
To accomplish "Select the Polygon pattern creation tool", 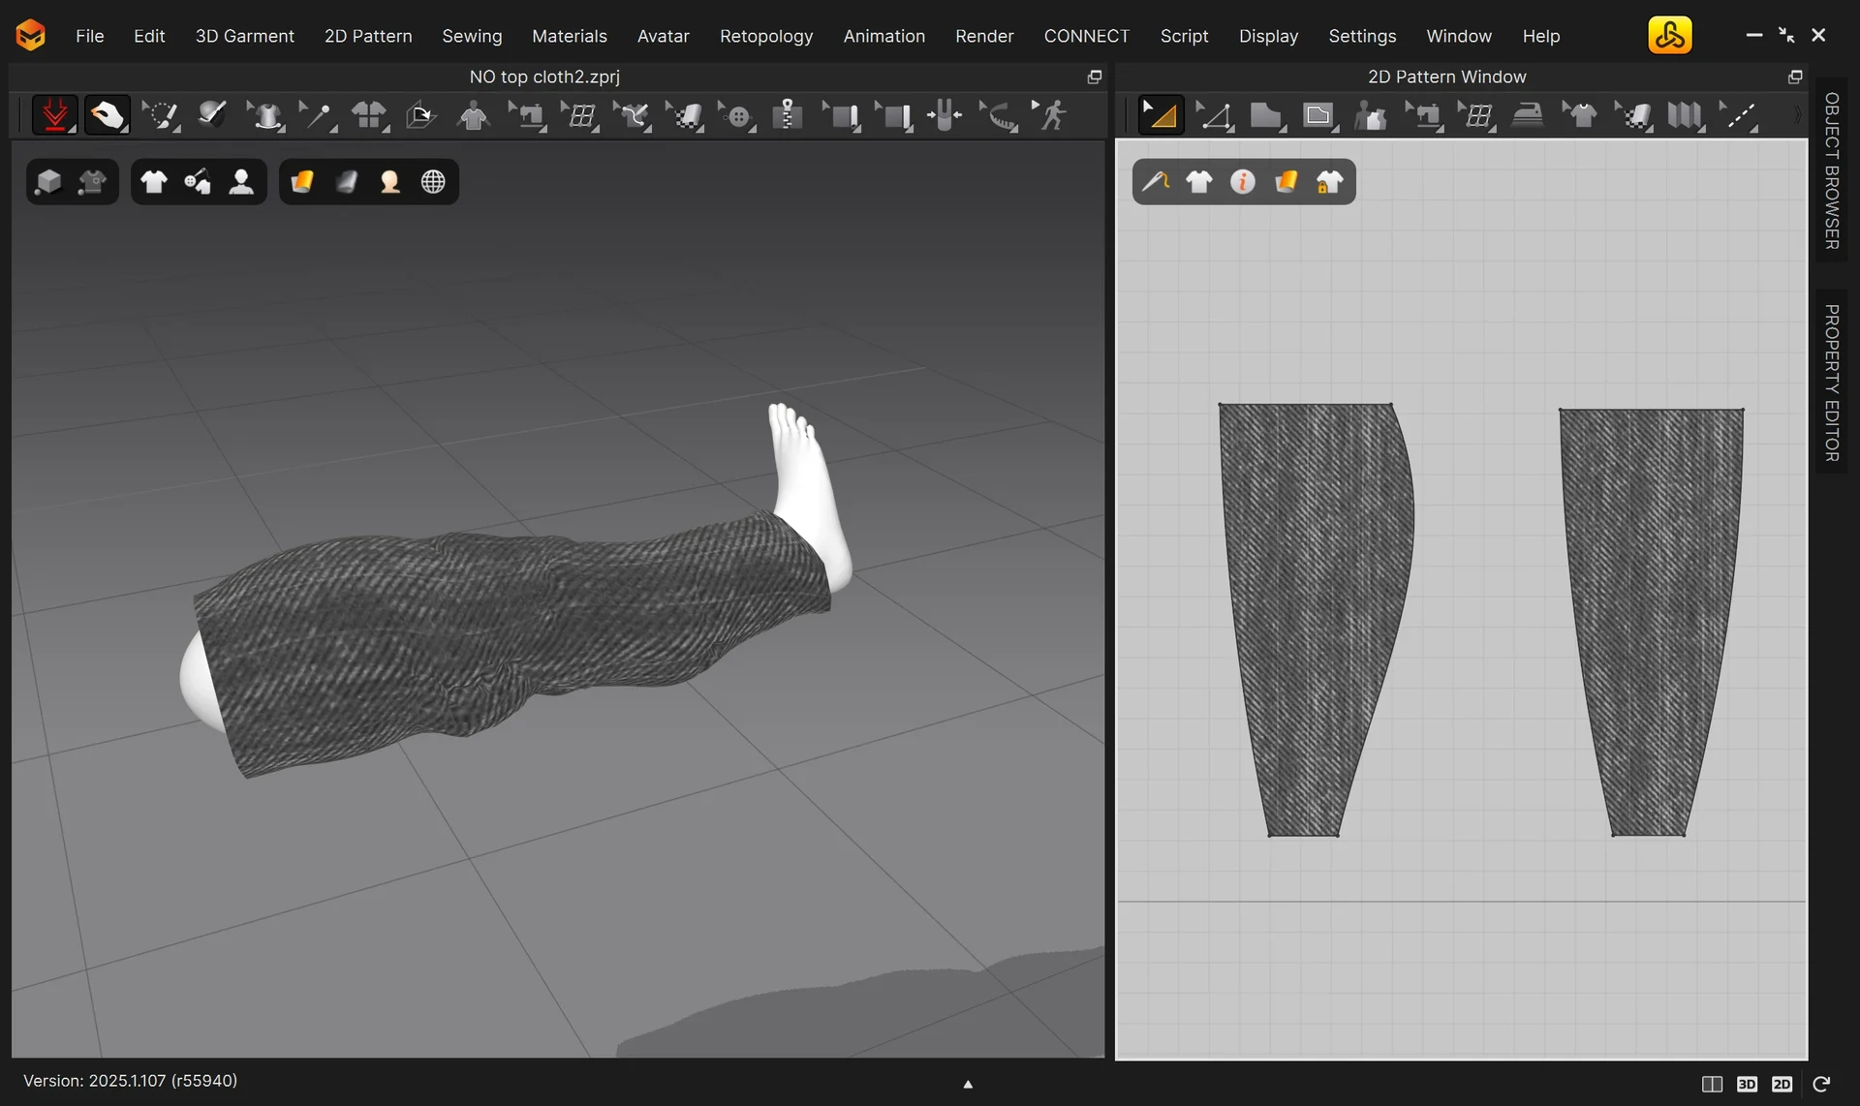I will point(1266,116).
